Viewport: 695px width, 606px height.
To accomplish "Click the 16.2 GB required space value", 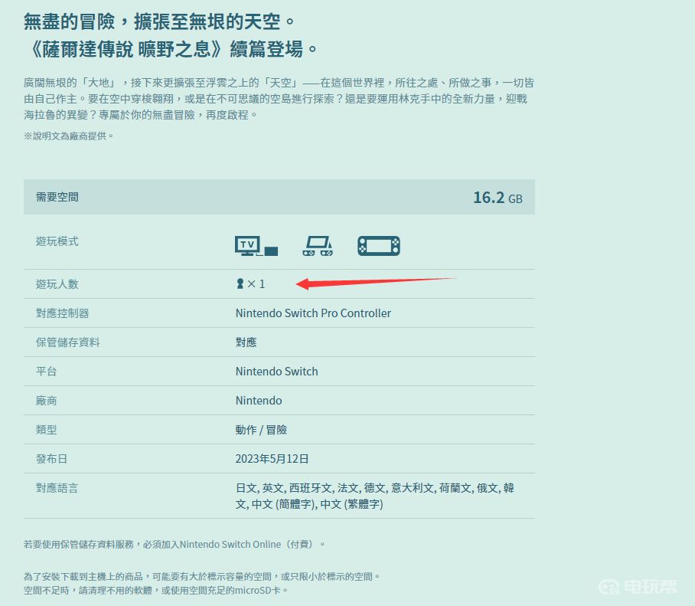I will 497,198.
